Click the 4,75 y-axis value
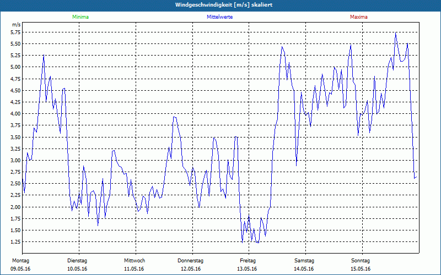Screen dimensions: 441x275 click(x=16, y=79)
